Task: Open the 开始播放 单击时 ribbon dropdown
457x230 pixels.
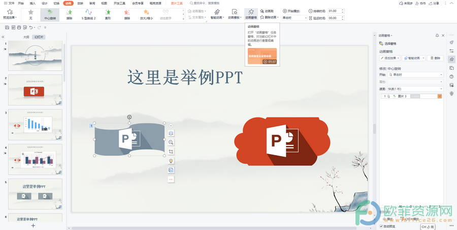Action: tap(295, 18)
